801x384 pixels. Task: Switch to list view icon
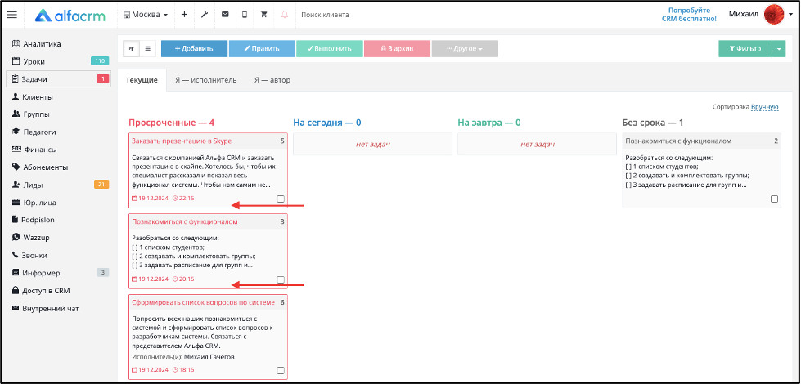click(147, 49)
